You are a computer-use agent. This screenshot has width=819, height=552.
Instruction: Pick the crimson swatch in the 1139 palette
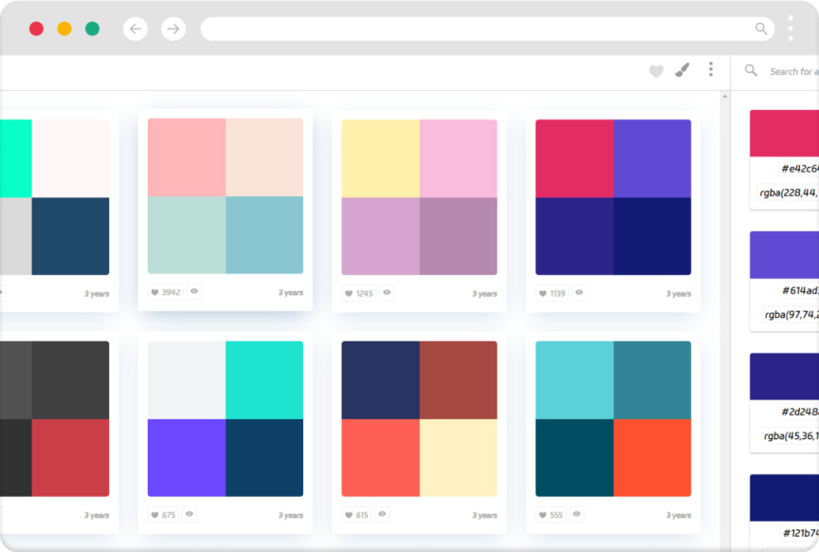click(574, 158)
